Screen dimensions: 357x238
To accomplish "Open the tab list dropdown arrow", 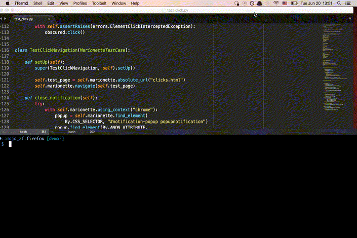I will [350, 19].
